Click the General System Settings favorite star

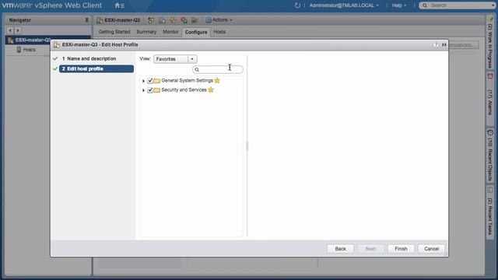click(217, 81)
